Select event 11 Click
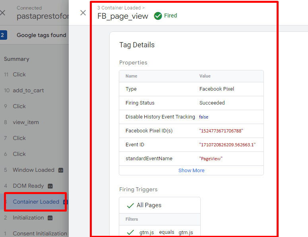 [19, 74]
